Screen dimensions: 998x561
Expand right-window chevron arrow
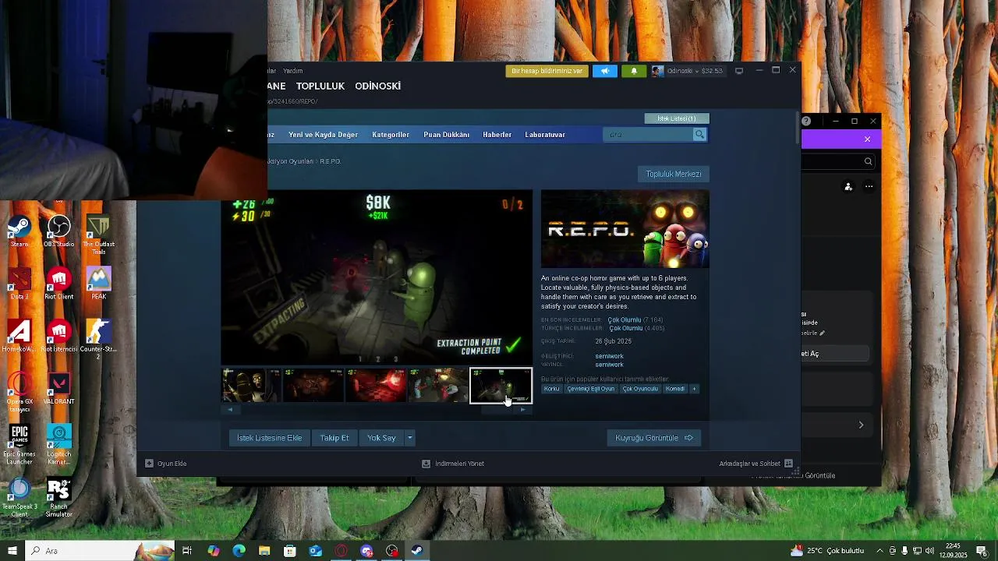point(861,425)
